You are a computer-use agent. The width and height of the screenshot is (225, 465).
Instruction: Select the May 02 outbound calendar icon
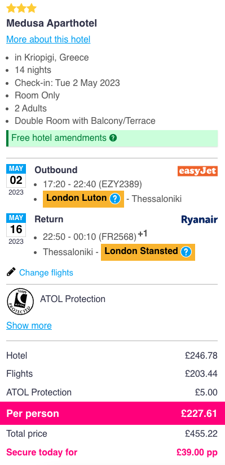point(16,180)
